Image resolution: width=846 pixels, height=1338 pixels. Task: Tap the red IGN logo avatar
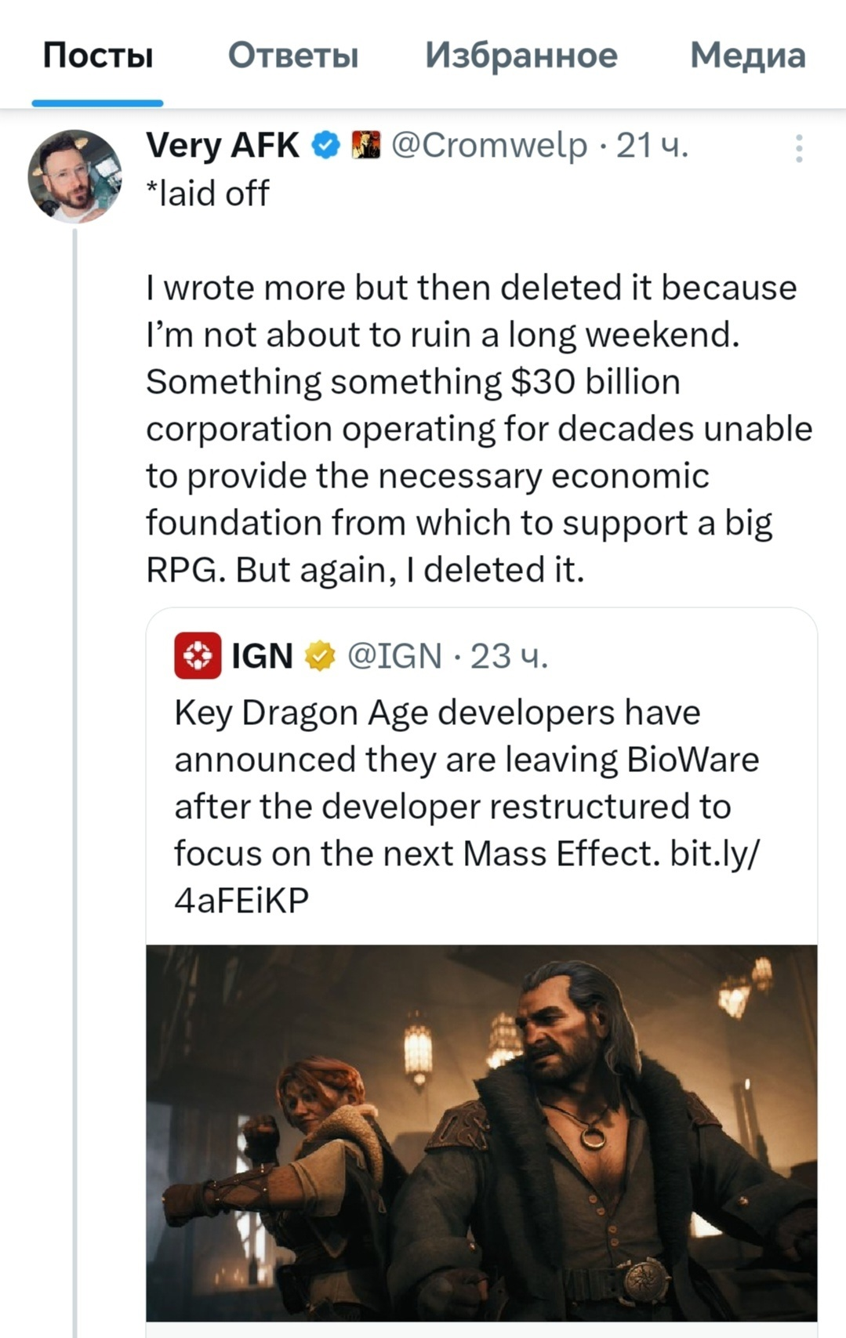point(198,655)
